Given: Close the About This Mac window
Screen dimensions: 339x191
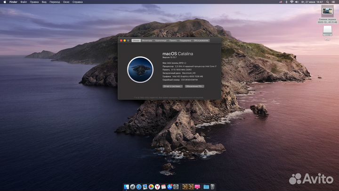Looking at the screenshot, I should coord(121,41).
